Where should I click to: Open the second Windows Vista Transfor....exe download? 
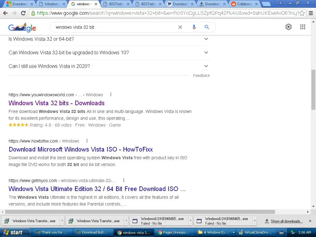[x=95, y=221]
